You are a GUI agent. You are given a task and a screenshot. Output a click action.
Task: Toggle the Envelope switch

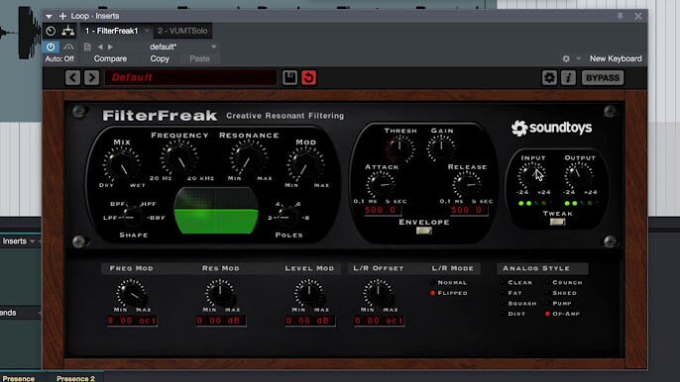(423, 231)
